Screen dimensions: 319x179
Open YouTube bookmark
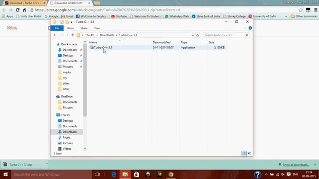click(x=119, y=16)
